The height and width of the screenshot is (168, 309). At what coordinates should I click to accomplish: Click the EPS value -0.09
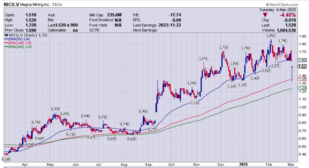[176, 20]
